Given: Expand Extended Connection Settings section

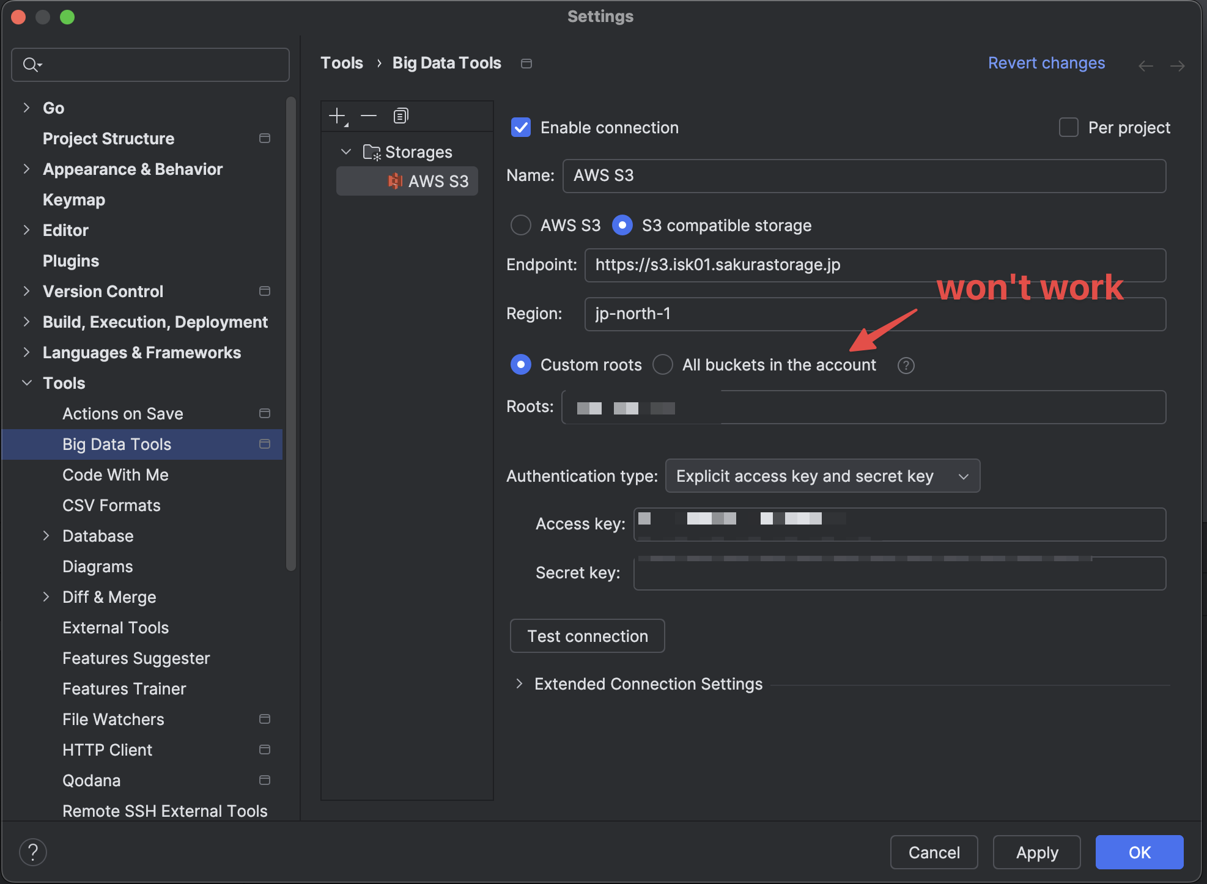Looking at the screenshot, I should coord(519,683).
